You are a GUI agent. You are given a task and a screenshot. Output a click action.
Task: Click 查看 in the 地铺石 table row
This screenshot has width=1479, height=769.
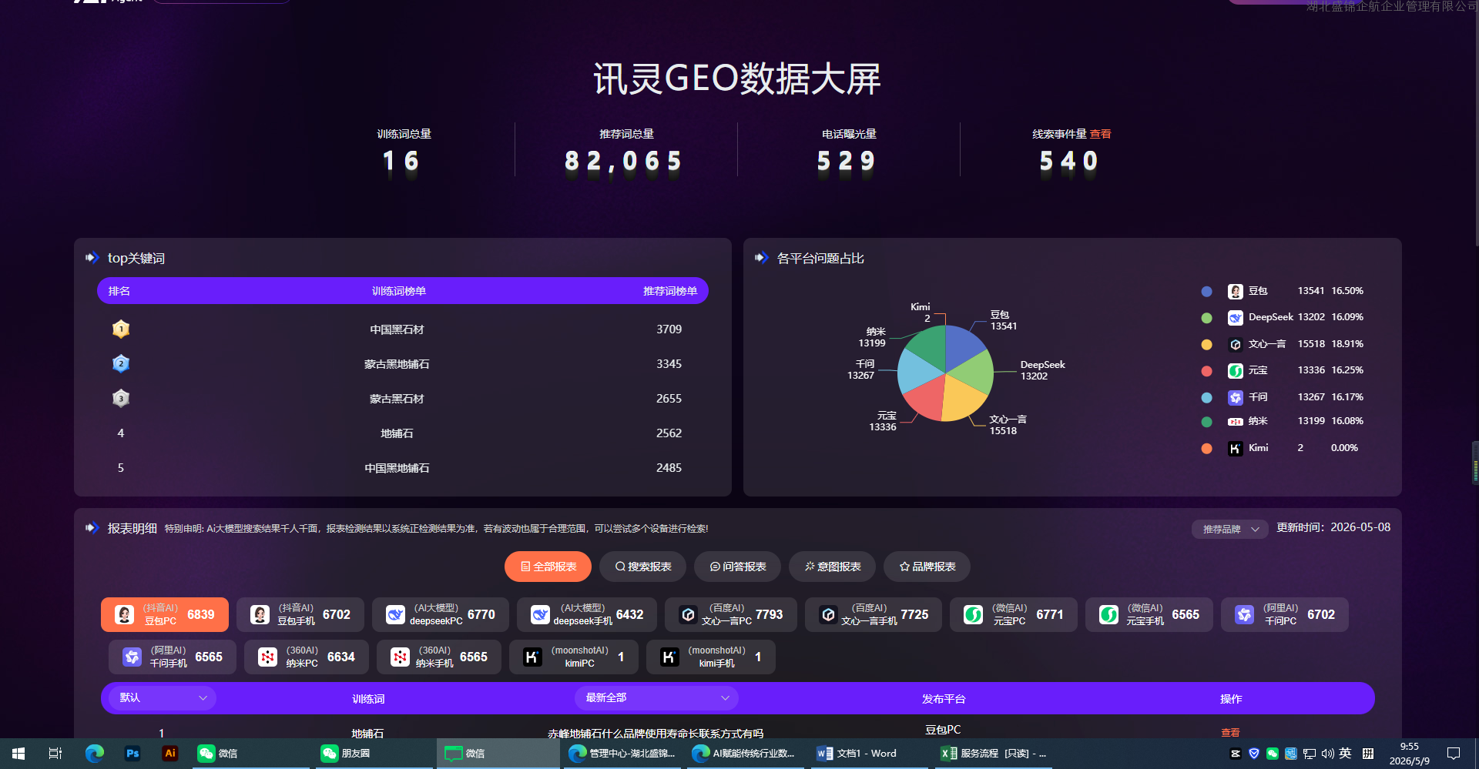coord(1230,733)
